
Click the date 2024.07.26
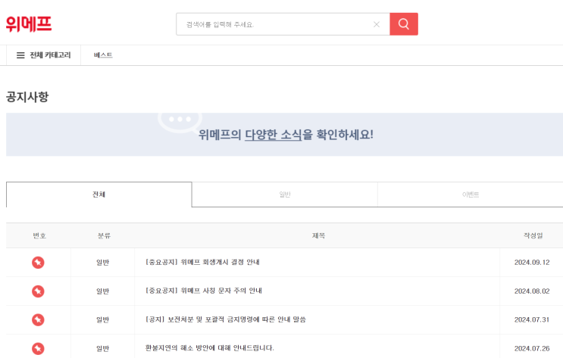tap(532, 348)
